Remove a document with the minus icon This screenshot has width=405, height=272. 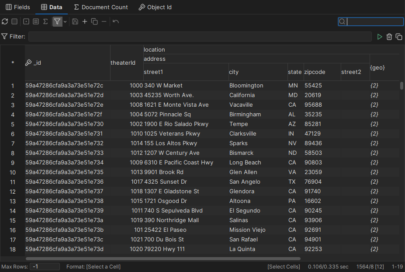tap(104, 21)
